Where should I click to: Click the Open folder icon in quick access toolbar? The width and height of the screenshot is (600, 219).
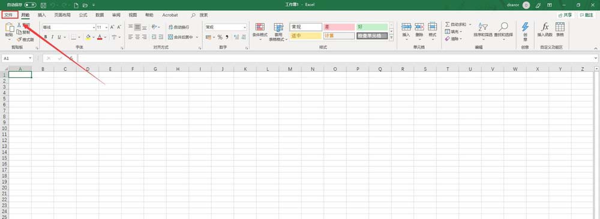(85, 5)
